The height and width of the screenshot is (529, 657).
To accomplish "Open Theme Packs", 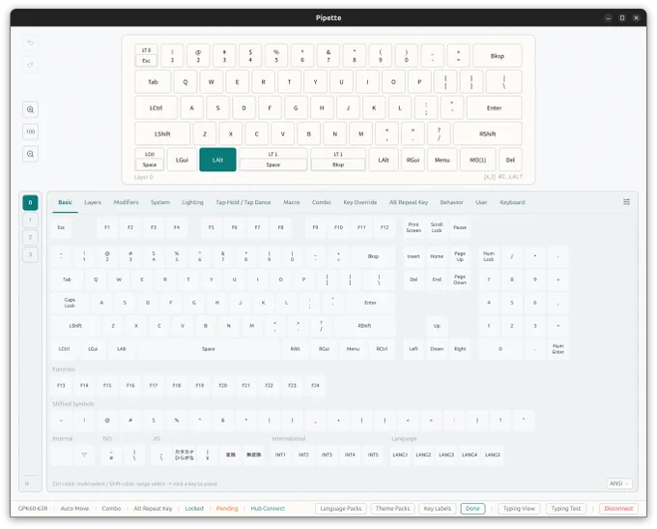I will 392,509.
